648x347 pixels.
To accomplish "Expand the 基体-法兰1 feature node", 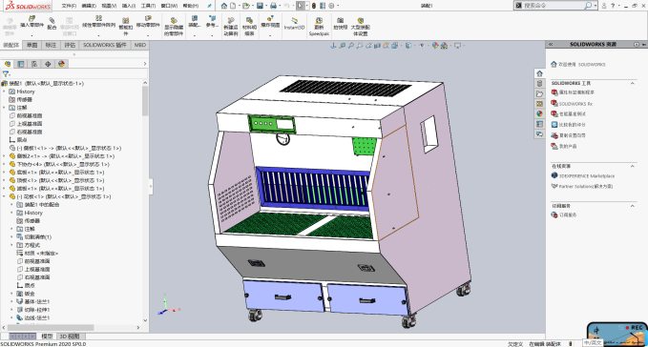I will point(12,301).
